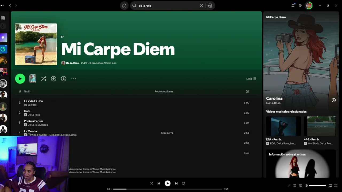Create a new playlist with plus icon
The width and height of the screenshot is (342, 192).
click(x=3, y=26)
